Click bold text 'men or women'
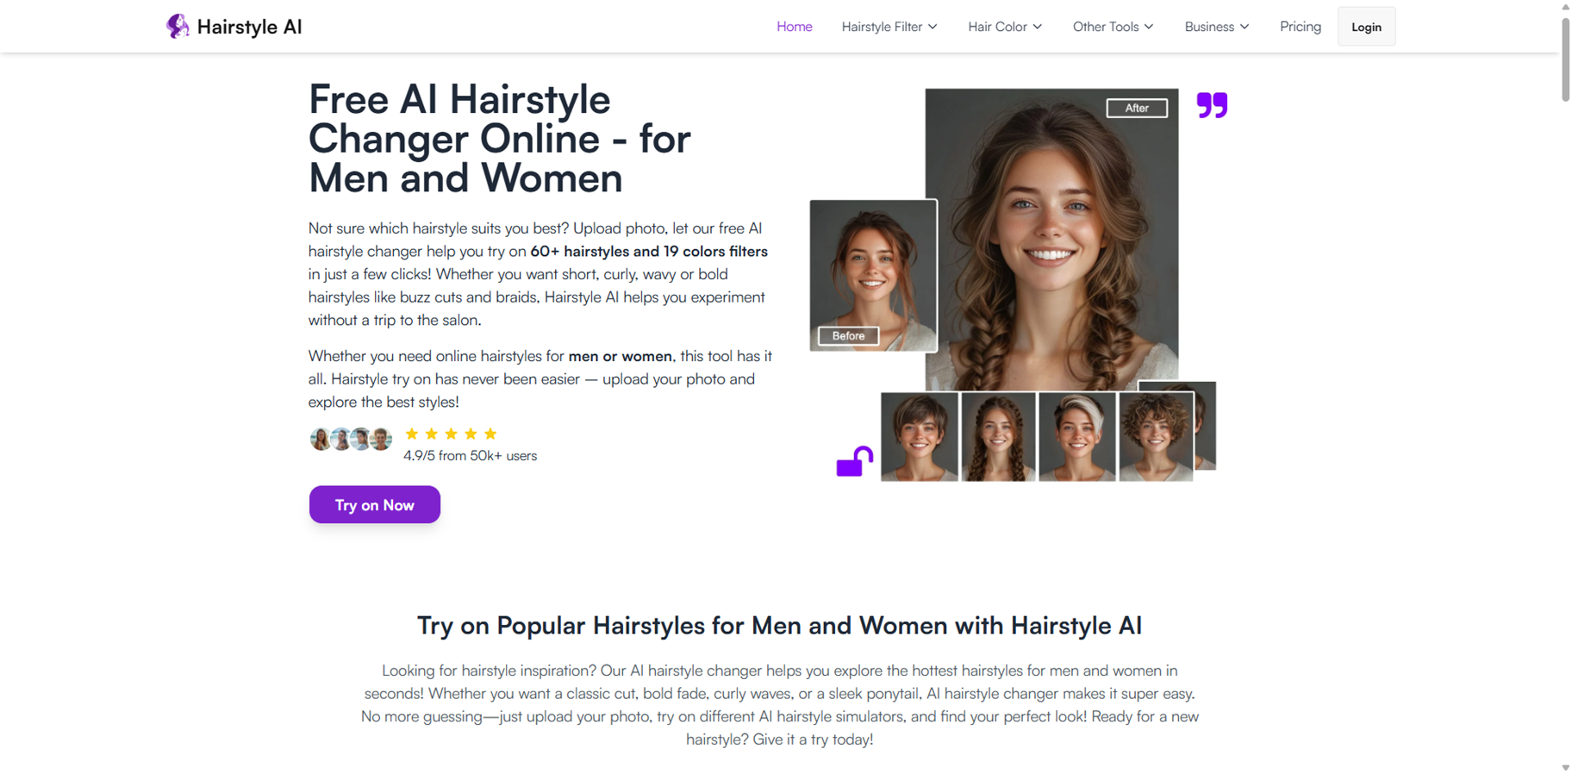 coord(620,356)
